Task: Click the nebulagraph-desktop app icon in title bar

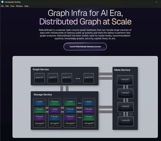Action: point(2,2)
